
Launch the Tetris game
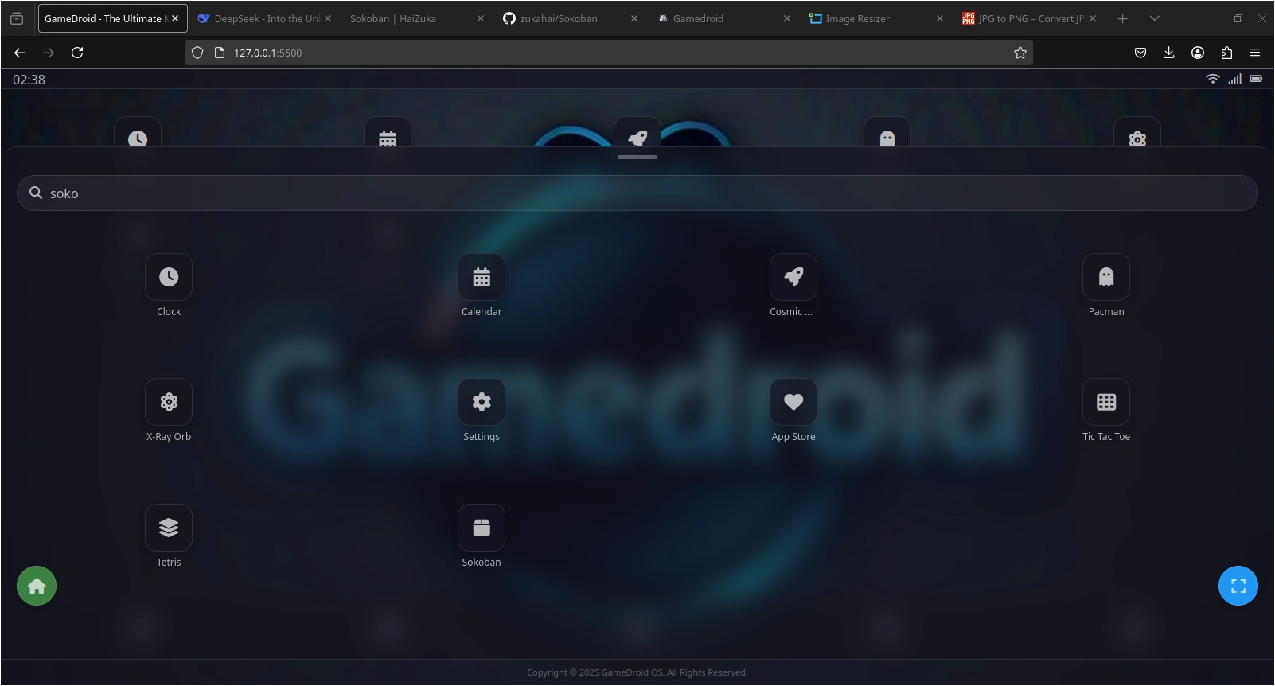click(x=169, y=528)
